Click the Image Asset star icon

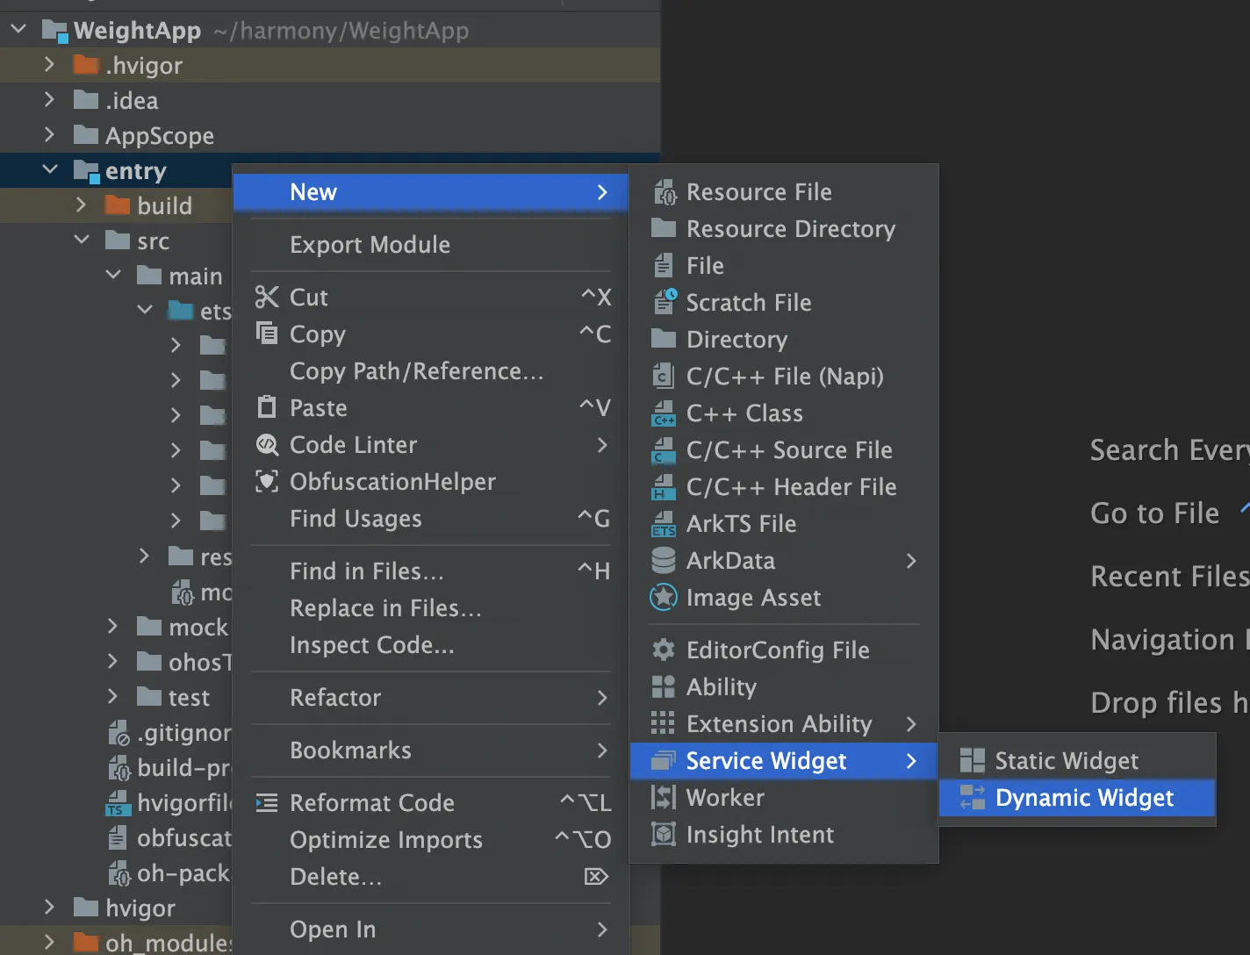pyautogui.click(x=664, y=598)
